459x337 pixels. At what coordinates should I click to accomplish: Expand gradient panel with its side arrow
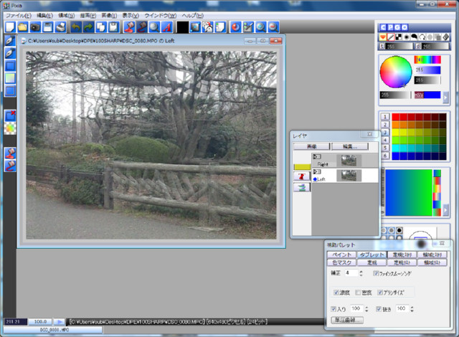(445, 210)
